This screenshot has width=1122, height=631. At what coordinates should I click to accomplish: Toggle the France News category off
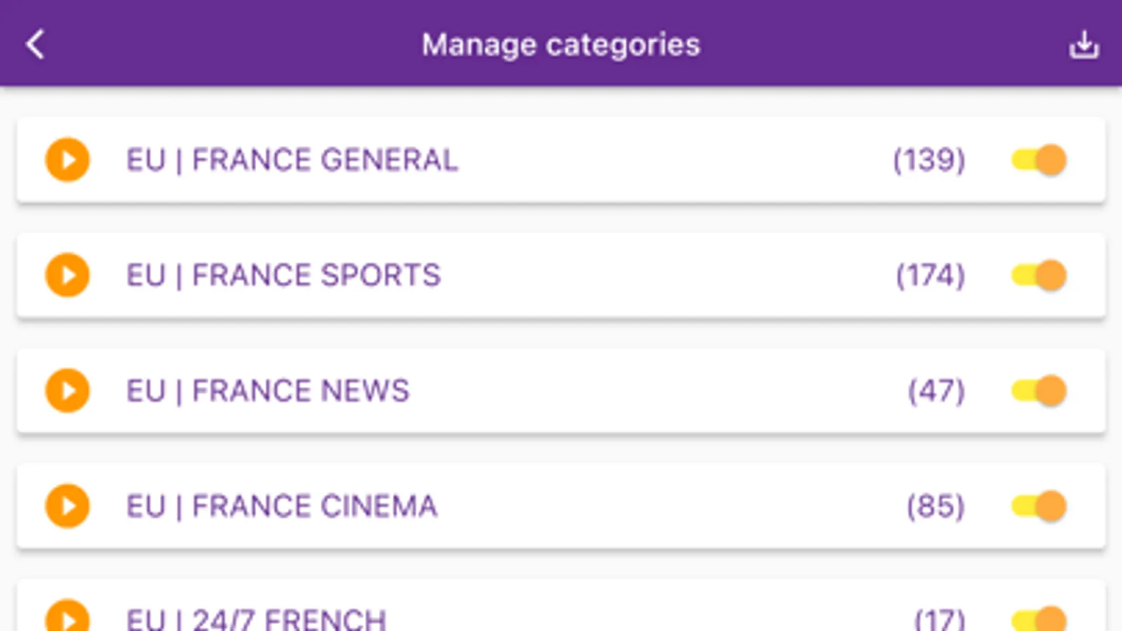1038,391
